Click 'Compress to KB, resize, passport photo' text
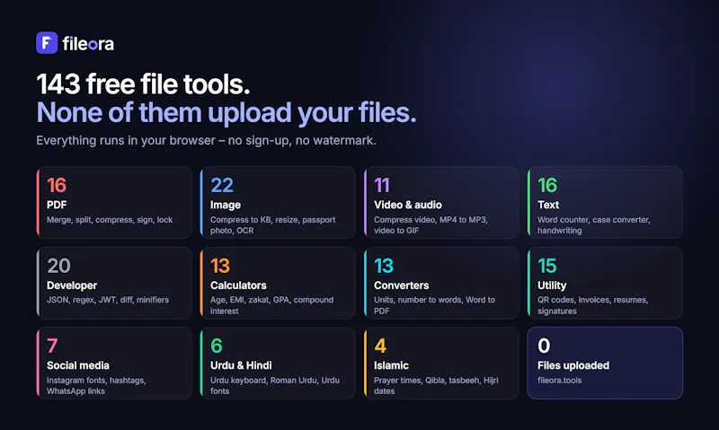719x430 pixels. click(273, 224)
